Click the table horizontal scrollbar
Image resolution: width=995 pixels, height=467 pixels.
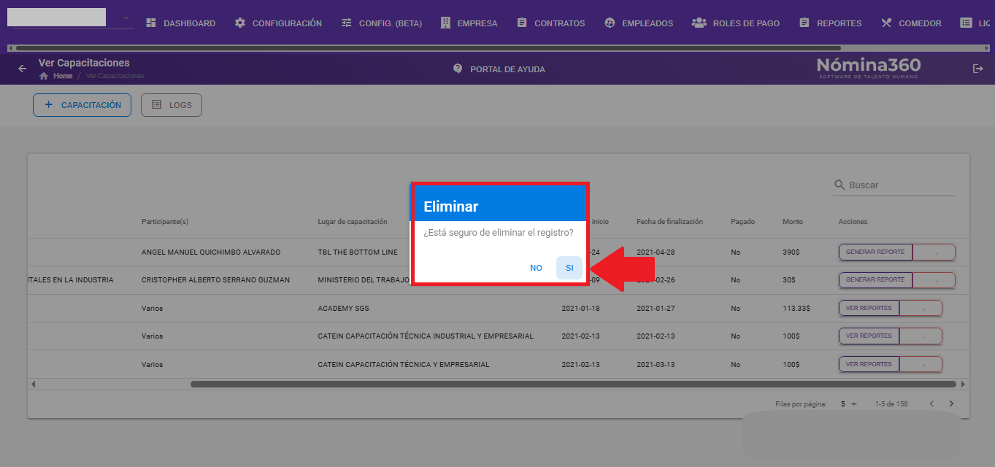point(573,384)
